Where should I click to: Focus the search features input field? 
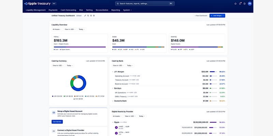pos(145,3)
